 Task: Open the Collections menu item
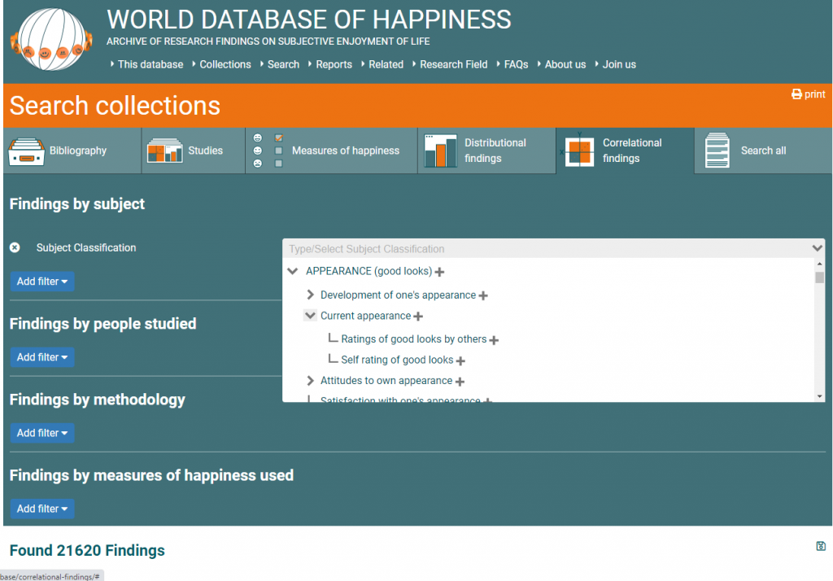(x=225, y=64)
